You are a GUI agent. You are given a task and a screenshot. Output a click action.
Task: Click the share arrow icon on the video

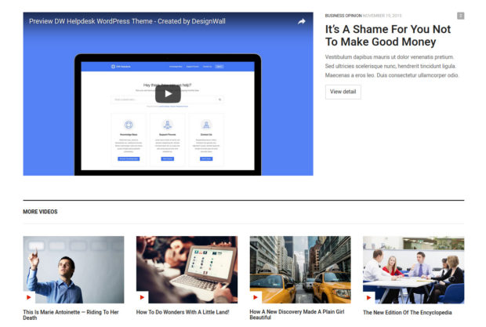(301, 21)
